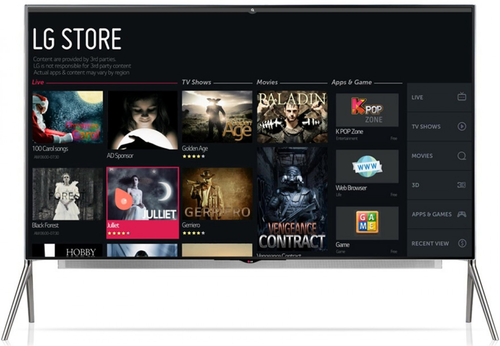
Task: Open the Christmas Carol thumbnail
Action: (x=67, y=117)
